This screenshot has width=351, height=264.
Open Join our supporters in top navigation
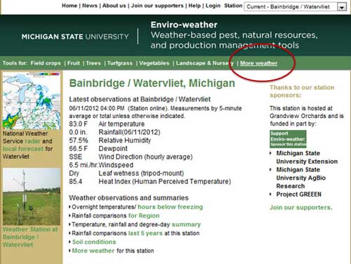pos(157,6)
